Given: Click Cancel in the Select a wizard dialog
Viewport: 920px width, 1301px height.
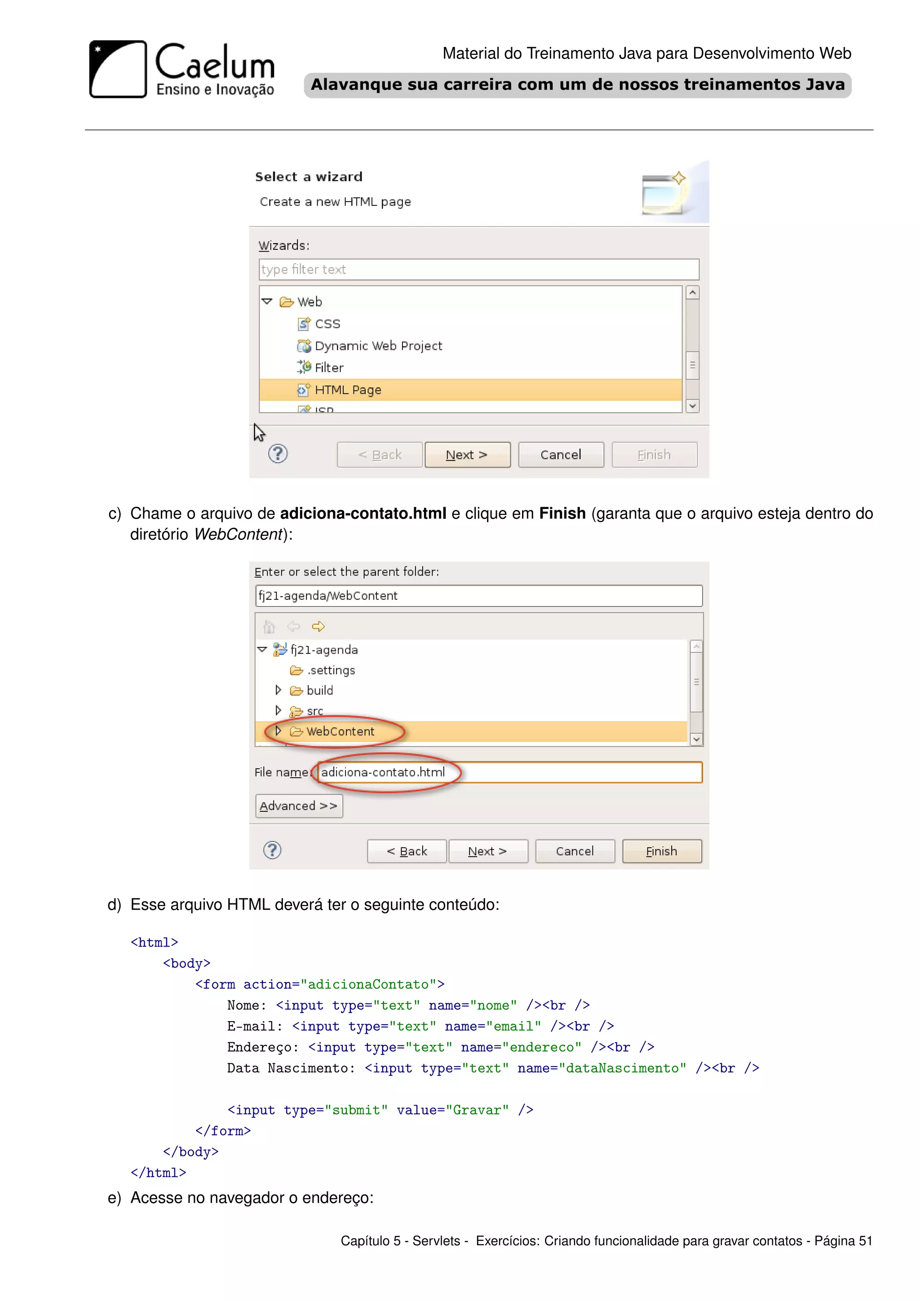Looking at the screenshot, I should tap(561, 455).
